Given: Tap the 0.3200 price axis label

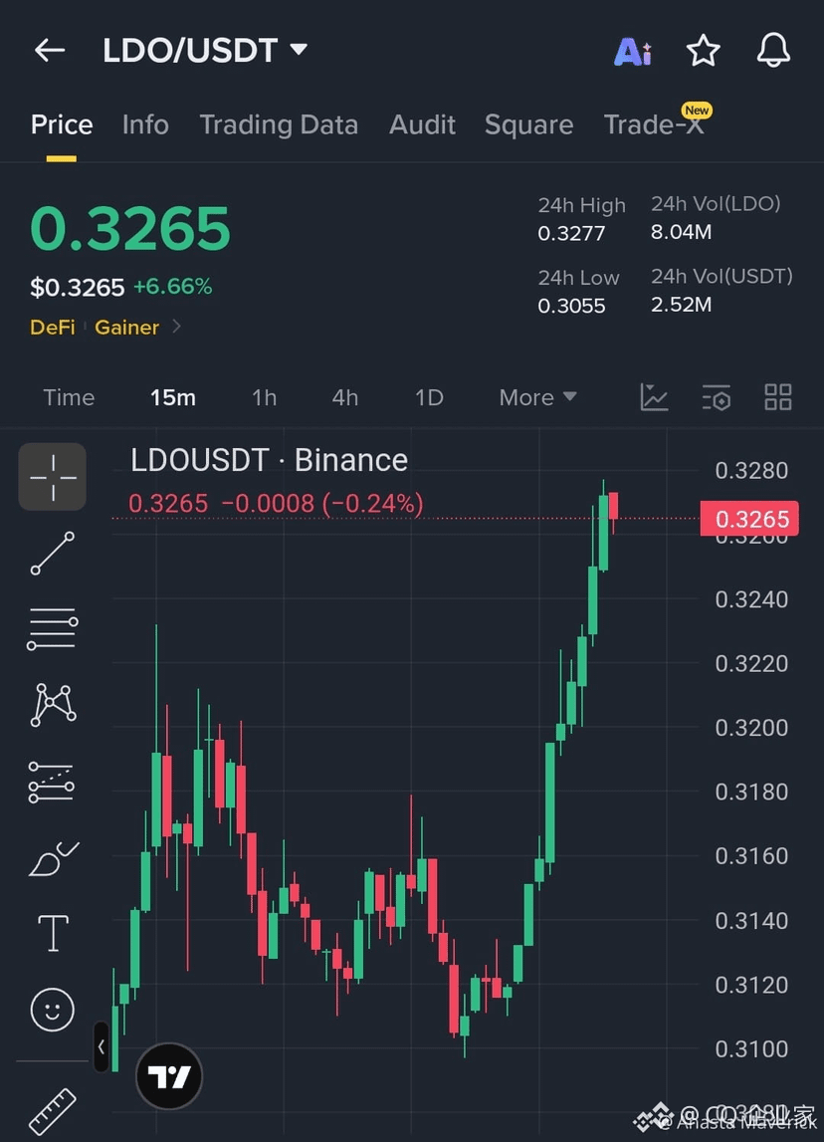Looking at the screenshot, I should (x=751, y=728).
